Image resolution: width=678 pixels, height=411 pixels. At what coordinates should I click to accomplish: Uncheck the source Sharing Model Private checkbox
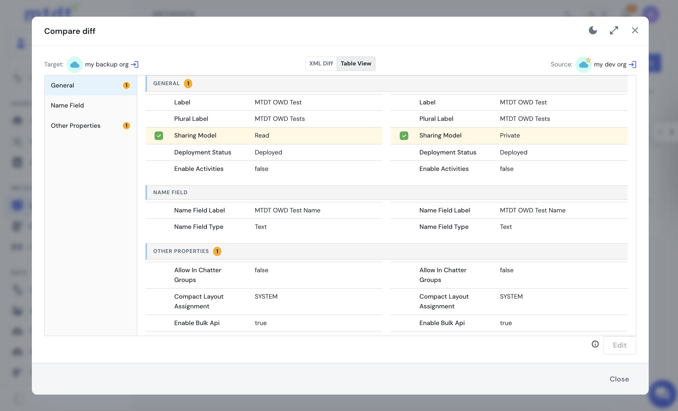pyautogui.click(x=404, y=135)
